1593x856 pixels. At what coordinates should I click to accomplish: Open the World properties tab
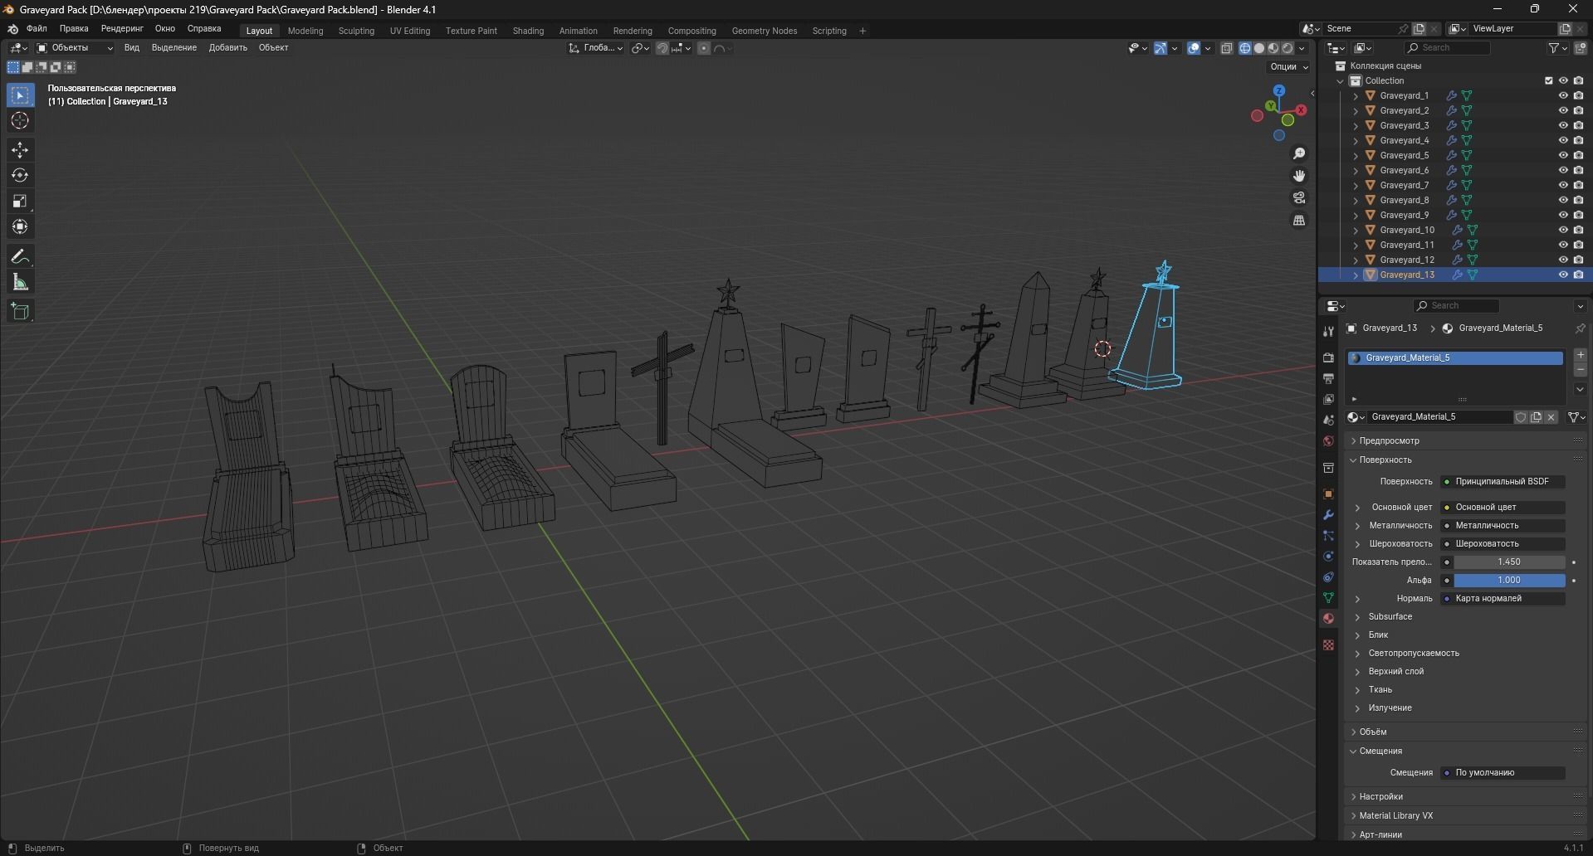coord(1328,441)
